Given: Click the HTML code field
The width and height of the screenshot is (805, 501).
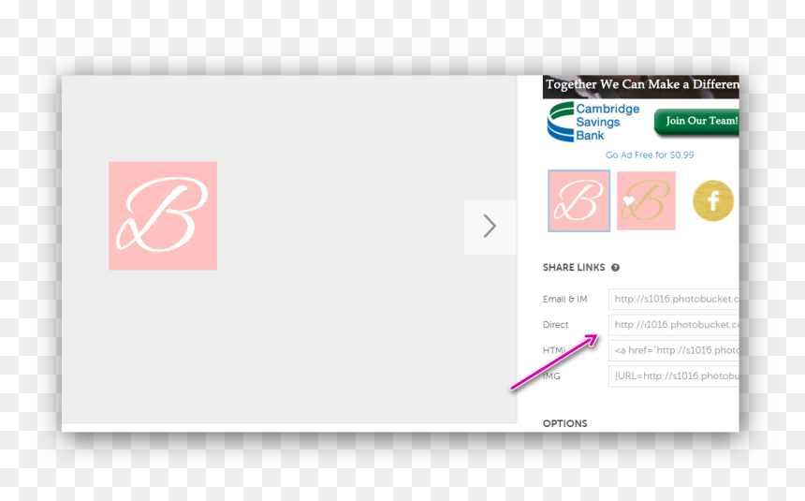Looking at the screenshot, I should click(674, 350).
